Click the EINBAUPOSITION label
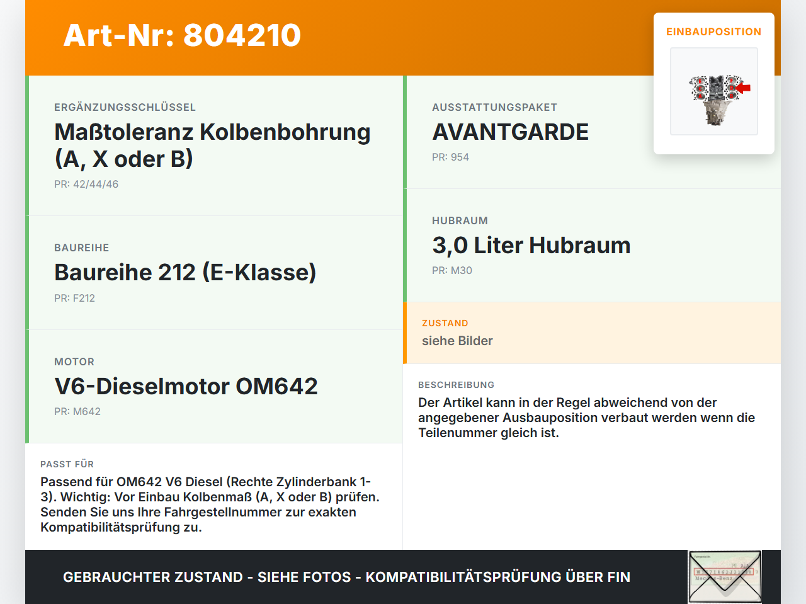806x604 pixels. pyautogui.click(x=714, y=31)
